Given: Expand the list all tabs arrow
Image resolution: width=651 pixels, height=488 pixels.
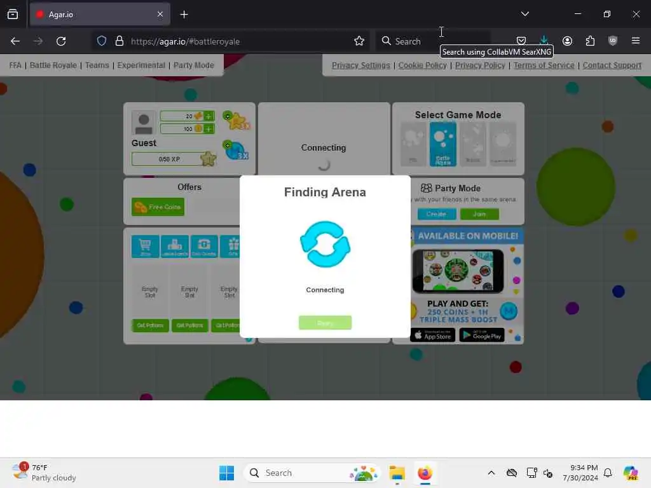Looking at the screenshot, I should [x=524, y=14].
